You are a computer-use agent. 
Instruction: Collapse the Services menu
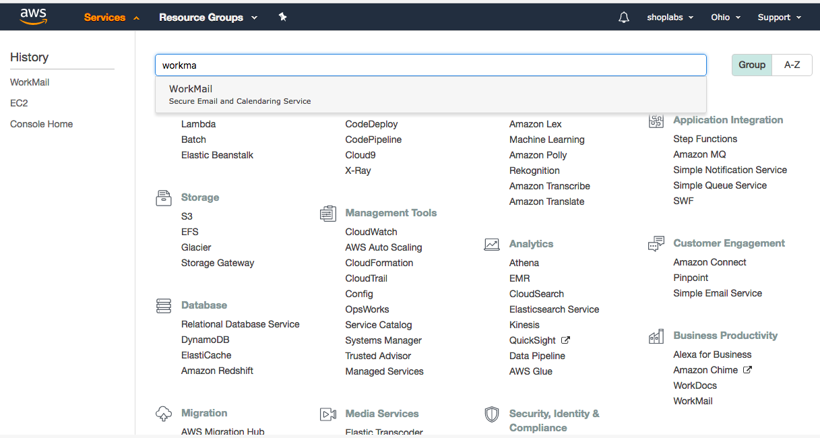click(x=112, y=18)
